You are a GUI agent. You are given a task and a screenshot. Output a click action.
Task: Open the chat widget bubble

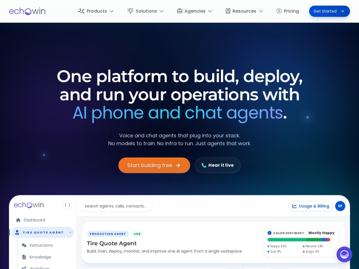click(x=344, y=254)
